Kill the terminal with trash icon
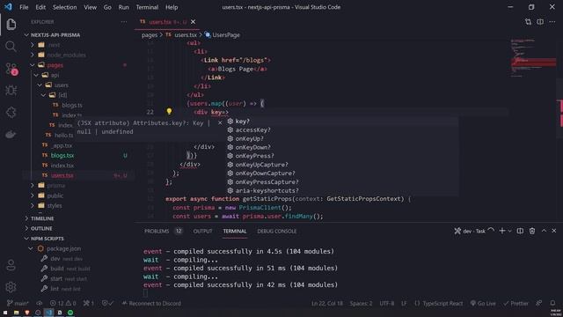 tap(532, 231)
